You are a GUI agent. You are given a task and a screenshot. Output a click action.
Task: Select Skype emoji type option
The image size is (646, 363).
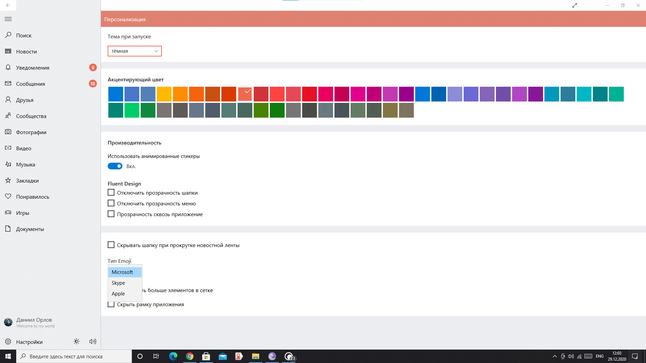point(118,283)
